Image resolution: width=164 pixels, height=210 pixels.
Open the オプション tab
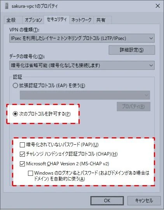coord(33,20)
